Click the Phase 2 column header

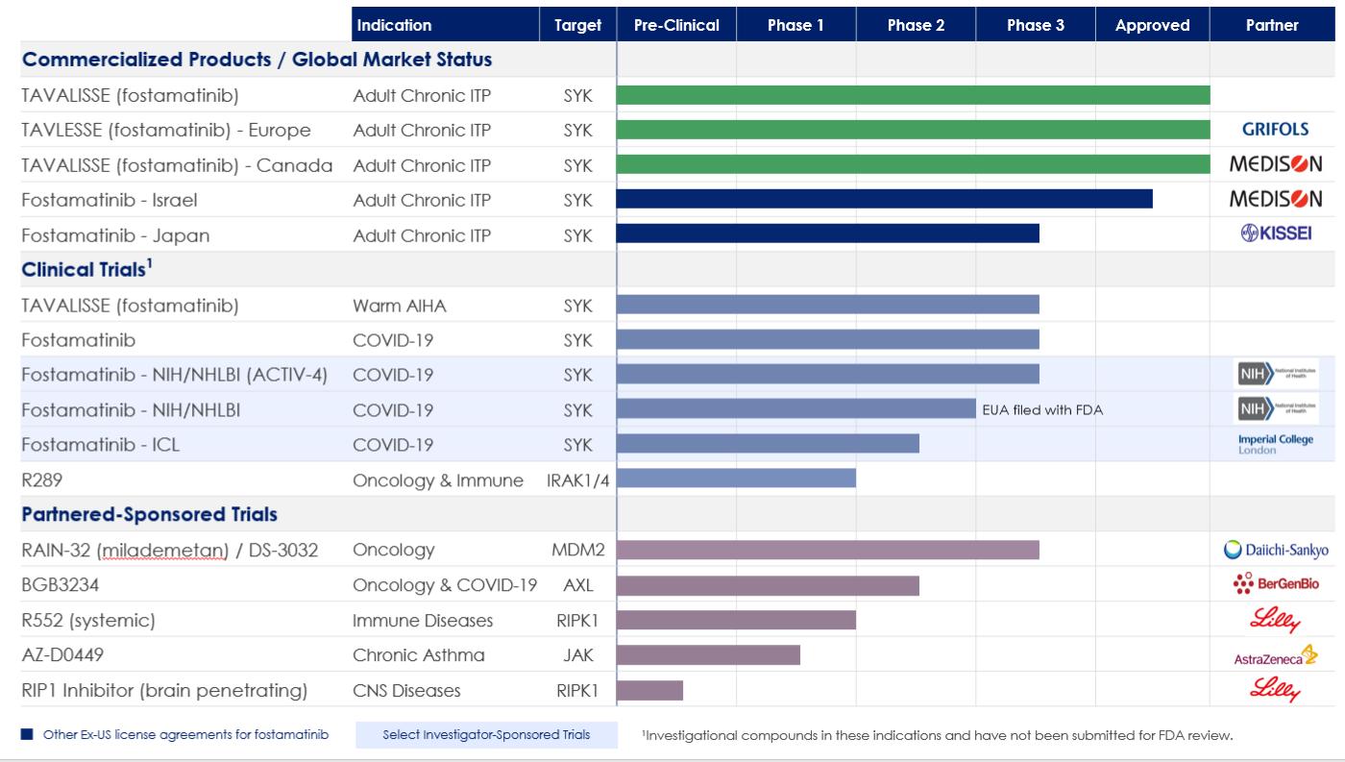pos(916,26)
